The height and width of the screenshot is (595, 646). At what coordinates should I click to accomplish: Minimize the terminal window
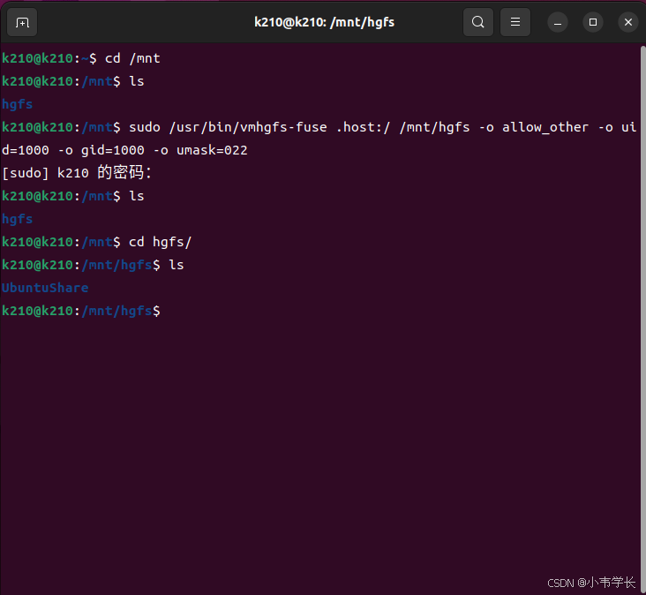[x=558, y=22]
